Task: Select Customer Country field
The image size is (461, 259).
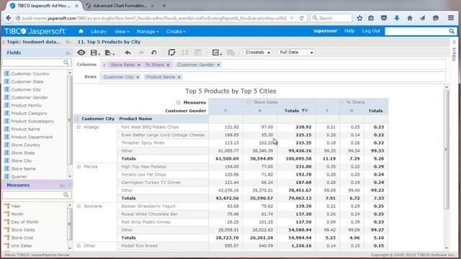Action: pos(30,73)
